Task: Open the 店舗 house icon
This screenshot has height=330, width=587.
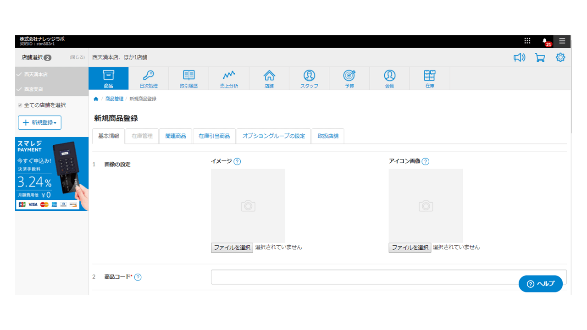Action: pyautogui.click(x=269, y=78)
